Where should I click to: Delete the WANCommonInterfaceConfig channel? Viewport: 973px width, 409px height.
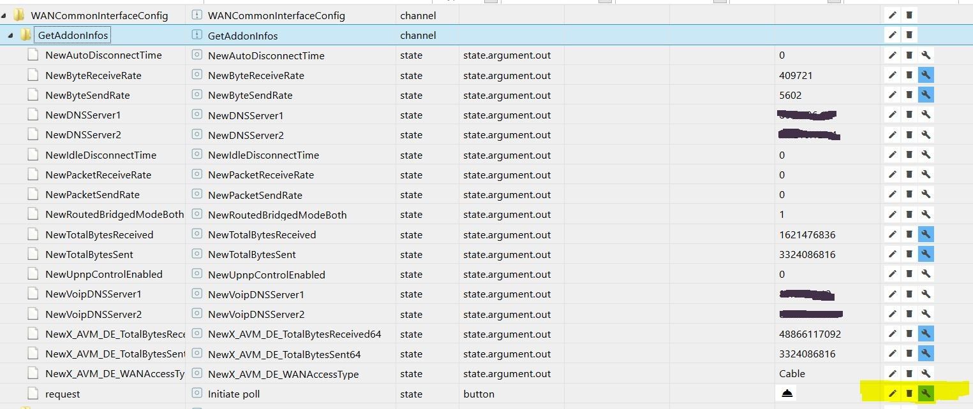click(909, 15)
